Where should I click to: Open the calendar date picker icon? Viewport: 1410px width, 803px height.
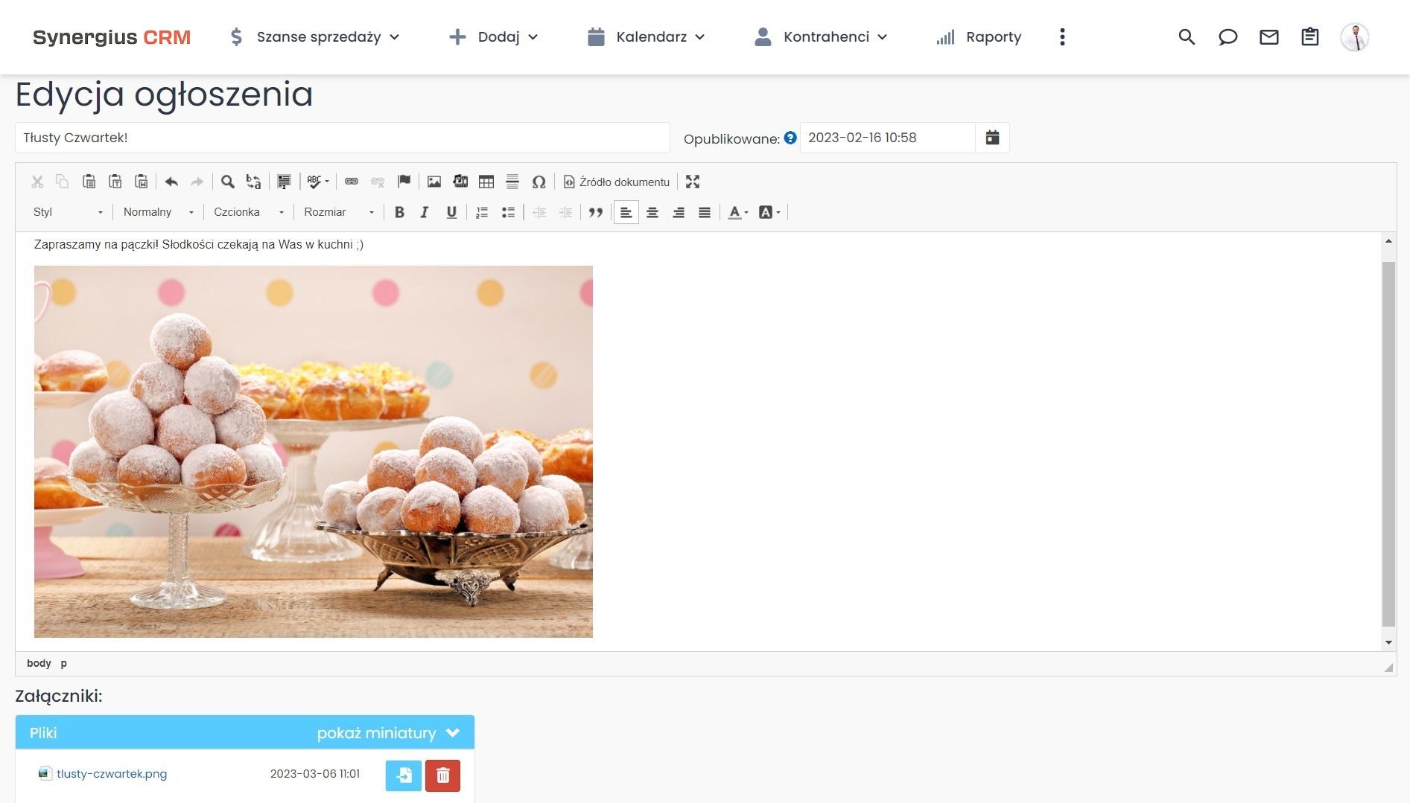[992, 138]
